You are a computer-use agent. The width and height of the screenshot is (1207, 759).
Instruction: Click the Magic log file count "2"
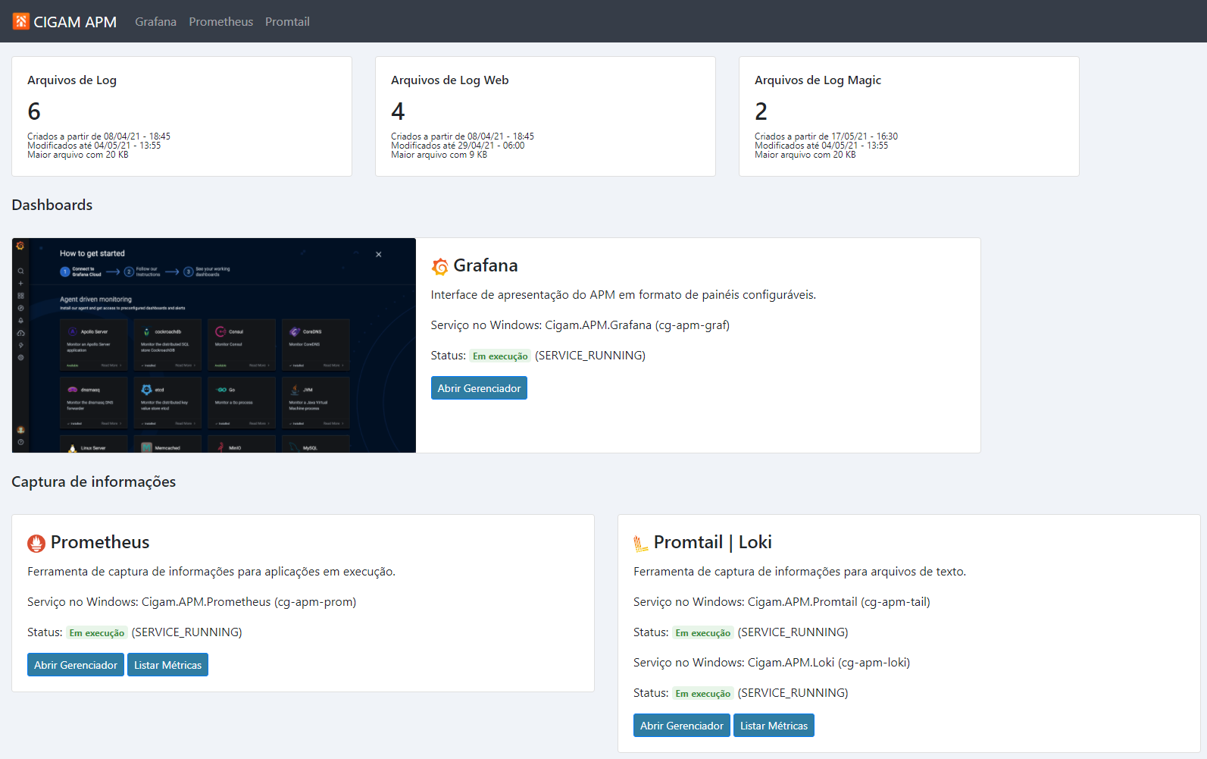[x=761, y=111]
